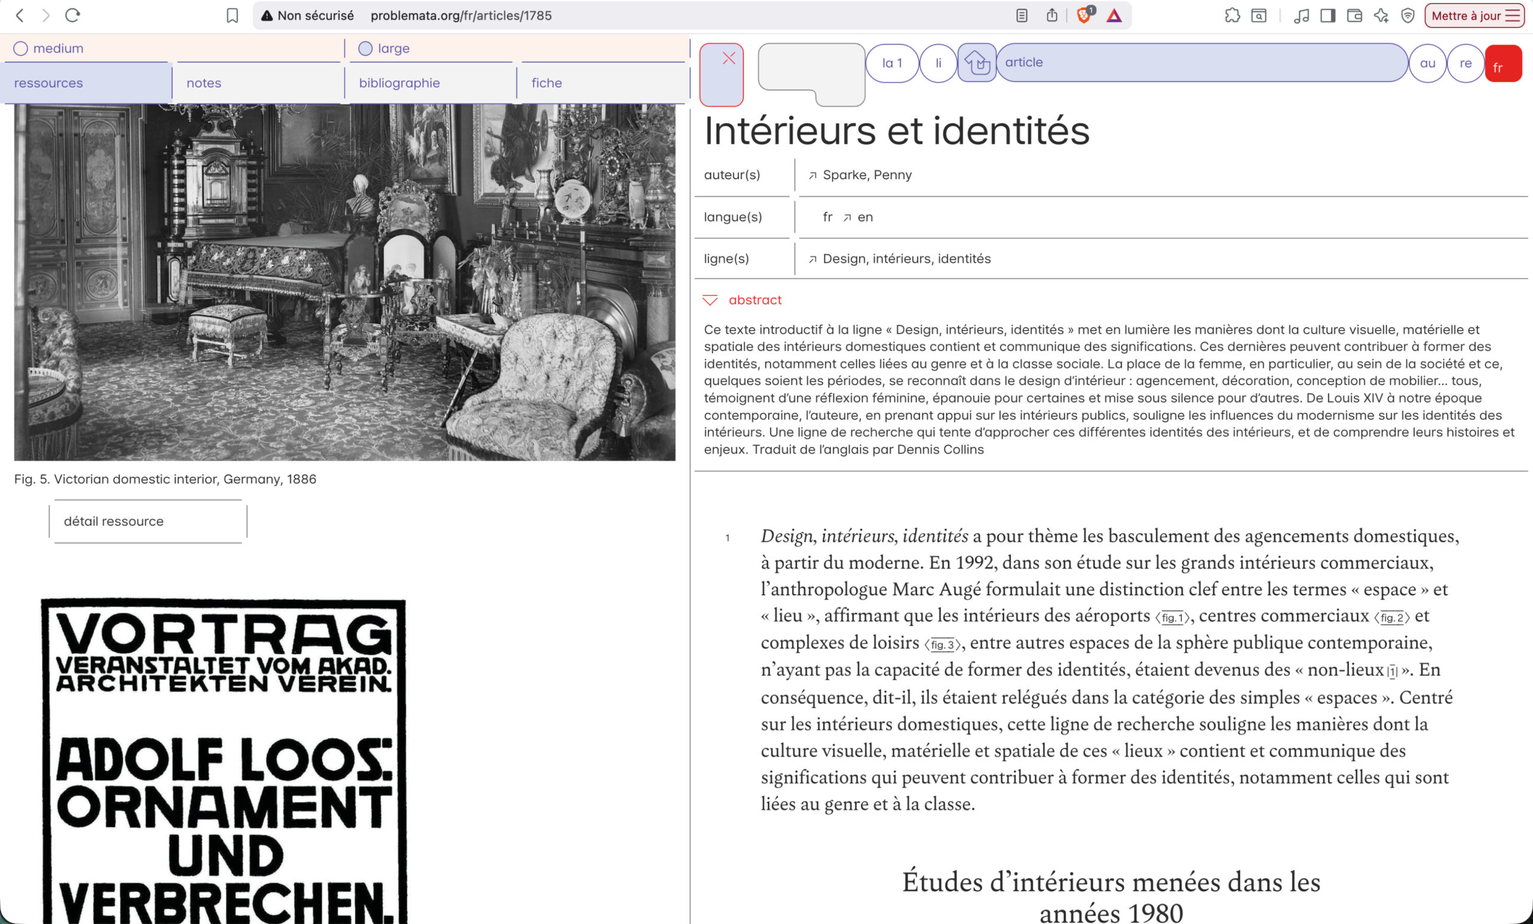Toggle the browser sidebar panel icon
1533x924 pixels.
(1328, 16)
